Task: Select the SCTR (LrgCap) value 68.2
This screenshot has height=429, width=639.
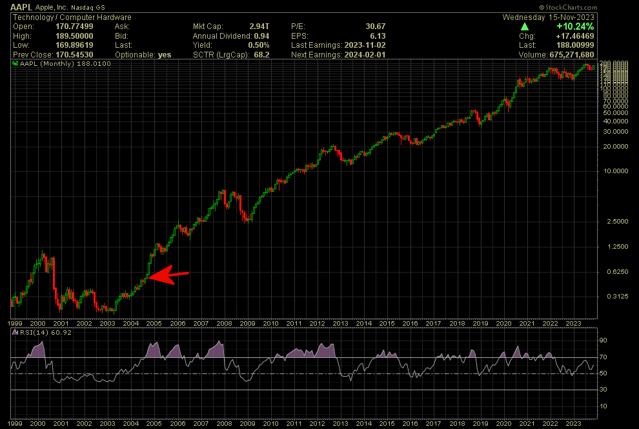Action: (261, 55)
